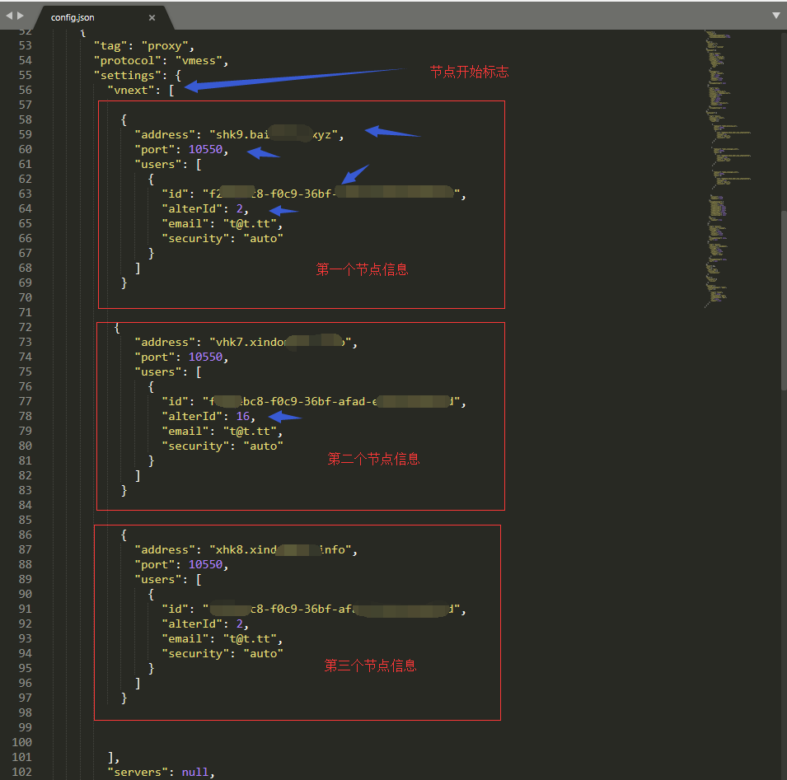
Task: Click line number 72 in the gutter
Action: tap(25, 327)
